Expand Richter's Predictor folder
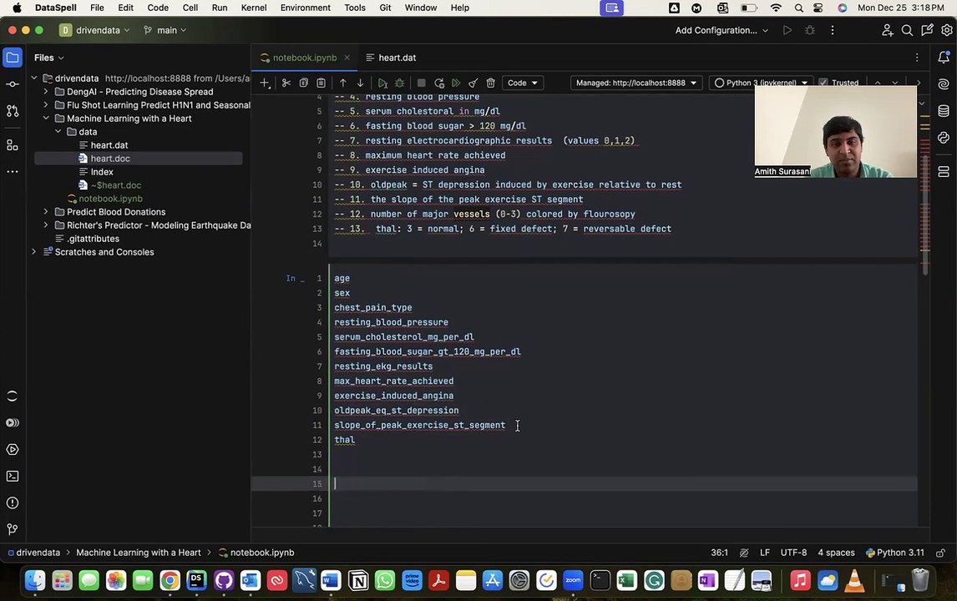Screen dimensions: 957x601 click(46, 225)
